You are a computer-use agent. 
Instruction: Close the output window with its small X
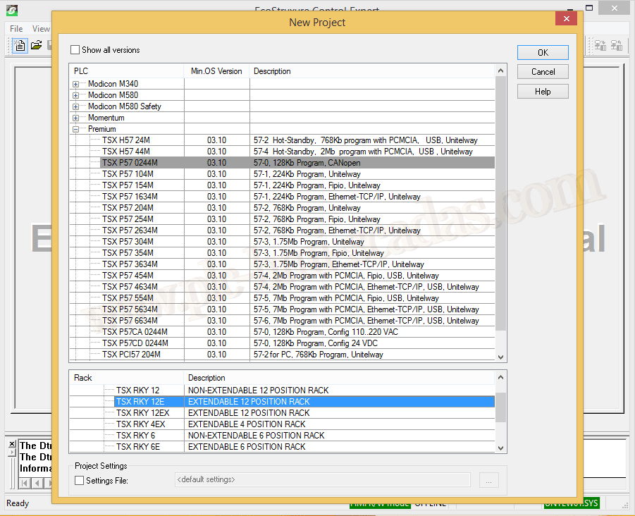[12, 445]
